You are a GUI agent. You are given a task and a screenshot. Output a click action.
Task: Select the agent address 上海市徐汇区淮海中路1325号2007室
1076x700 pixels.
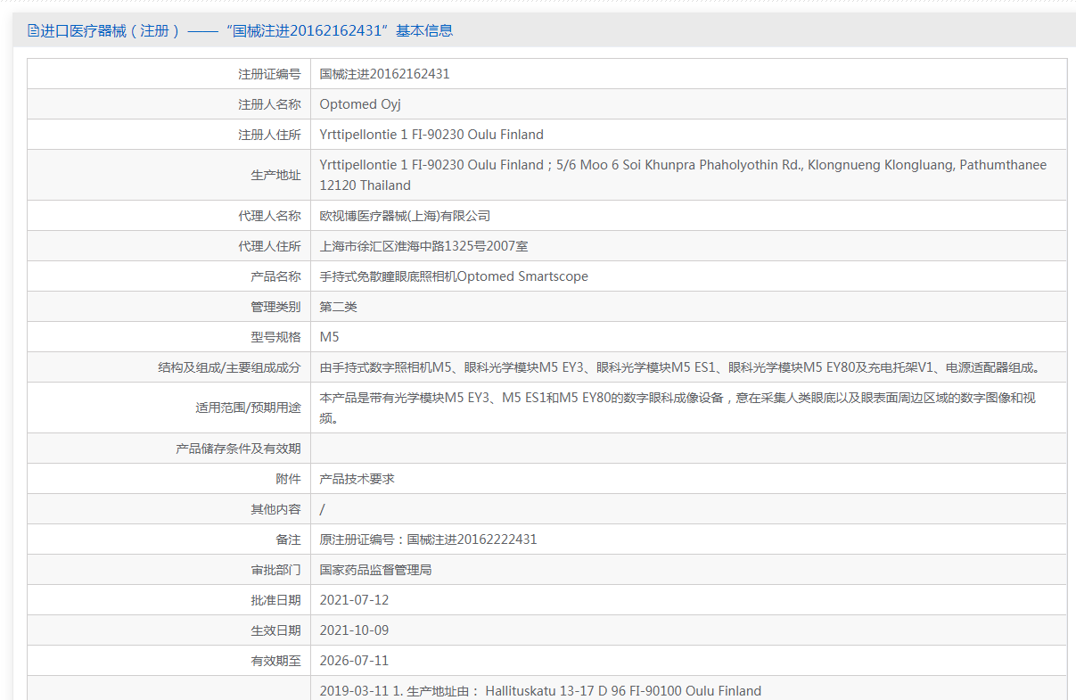point(424,246)
